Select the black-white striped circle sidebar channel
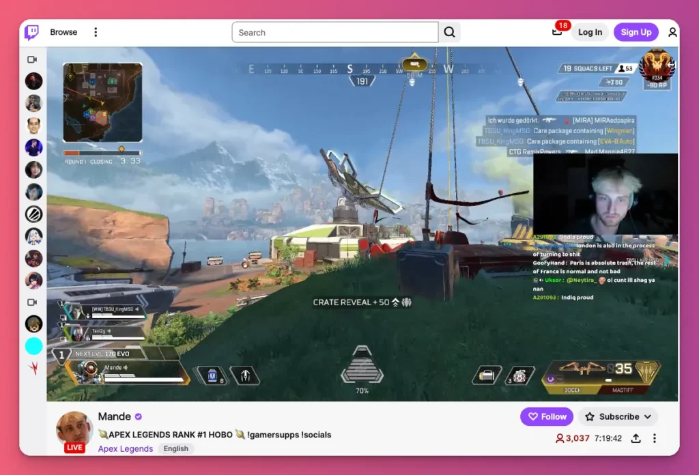This screenshot has height=475, width=699. click(33, 214)
